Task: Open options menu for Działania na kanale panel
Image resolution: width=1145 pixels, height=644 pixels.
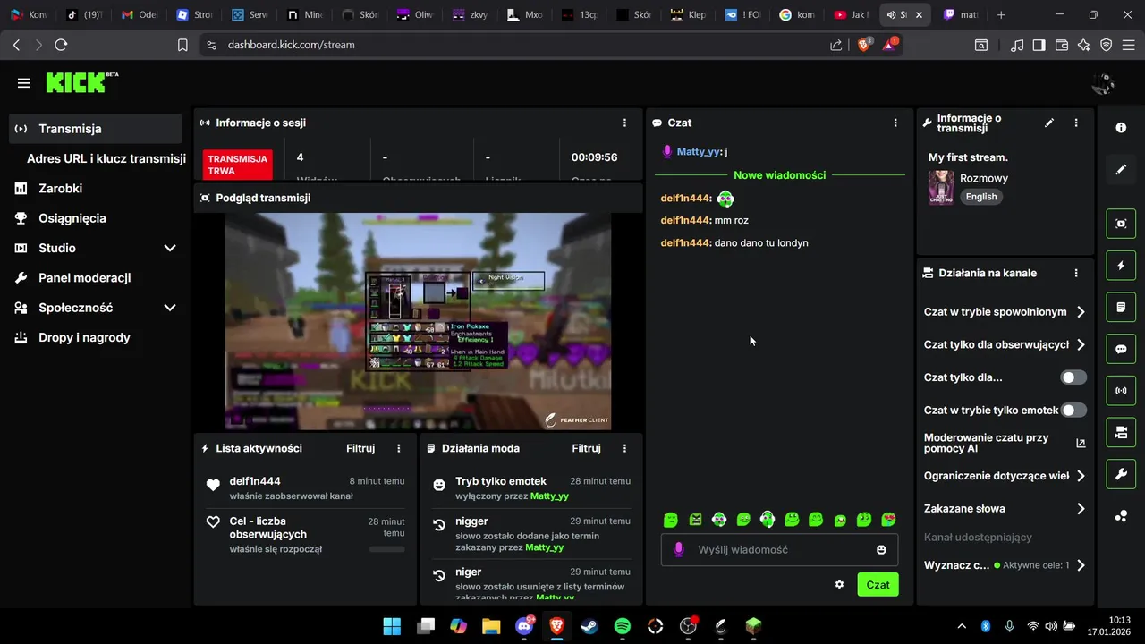Action: click(1076, 273)
